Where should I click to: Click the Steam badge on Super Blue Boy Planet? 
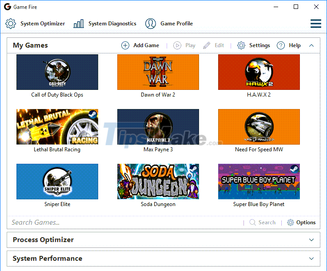[x=294, y=169]
